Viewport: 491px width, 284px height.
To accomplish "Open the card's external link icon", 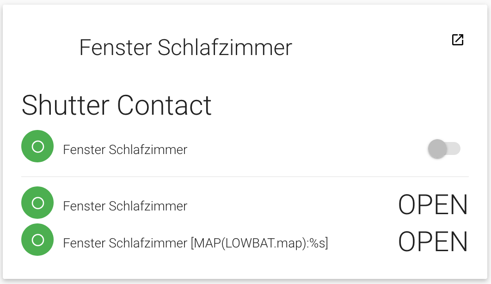I will (457, 40).
